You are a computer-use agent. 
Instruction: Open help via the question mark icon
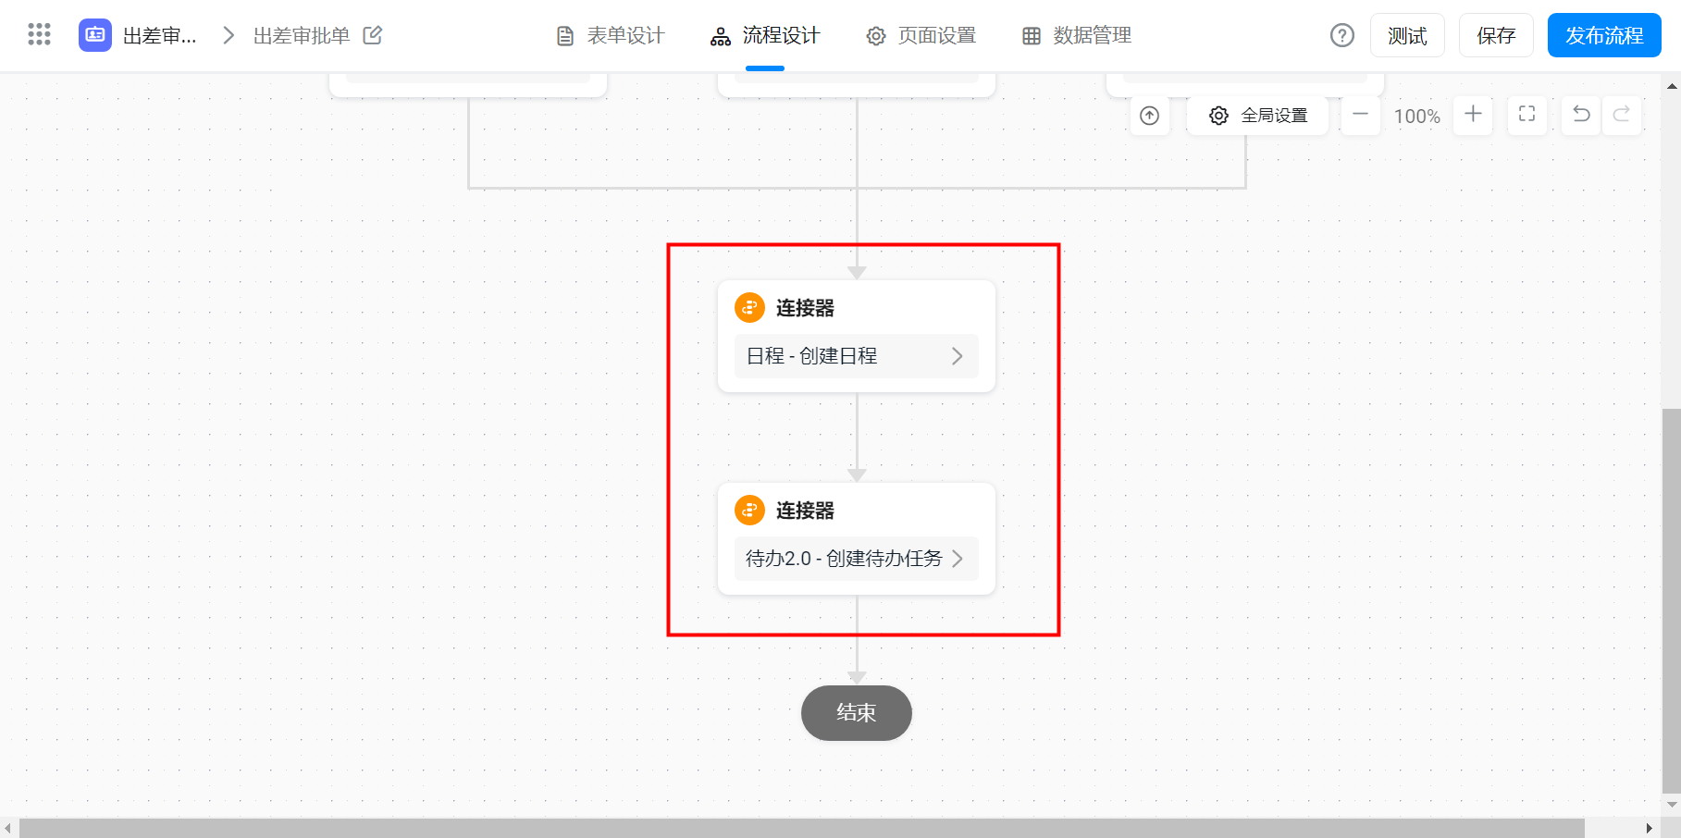pos(1342,35)
